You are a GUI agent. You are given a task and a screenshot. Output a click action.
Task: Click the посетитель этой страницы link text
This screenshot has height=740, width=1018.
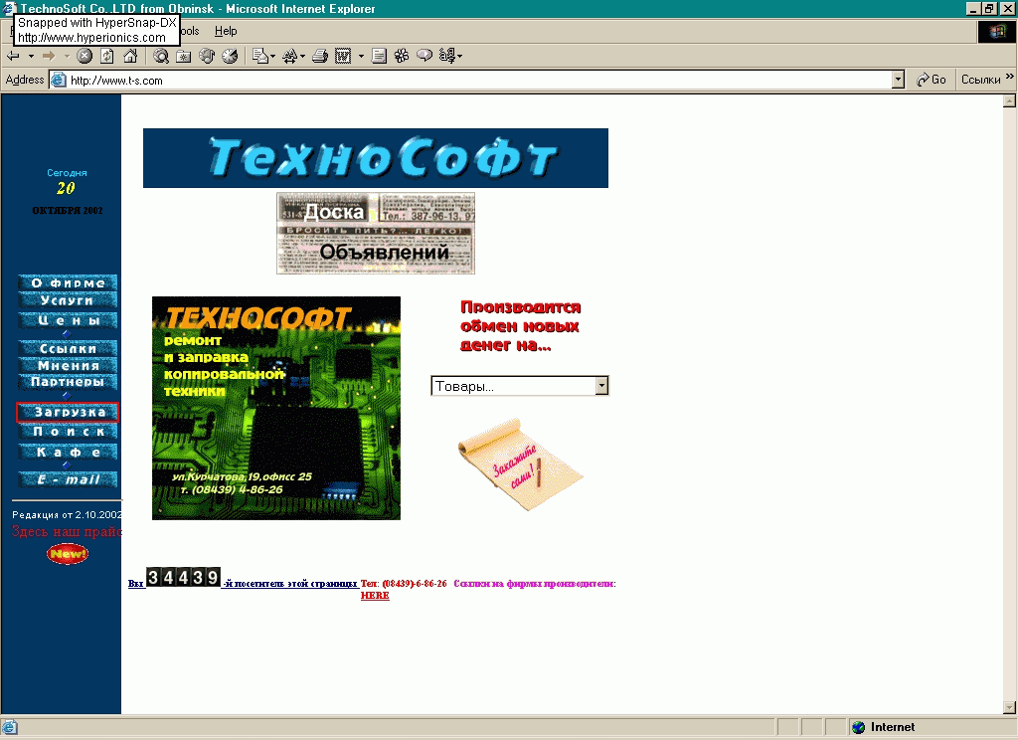[291, 584]
